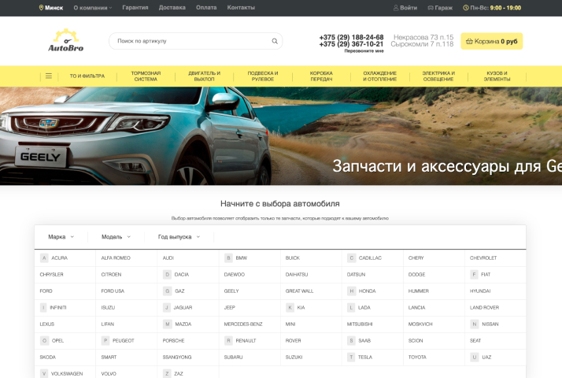The height and width of the screenshot is (378, 562).
Task: Open the hamburger menu icon
Action: (49, 76)
